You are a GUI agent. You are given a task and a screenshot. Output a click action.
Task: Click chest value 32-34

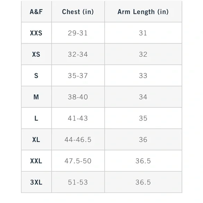[78, 54]
